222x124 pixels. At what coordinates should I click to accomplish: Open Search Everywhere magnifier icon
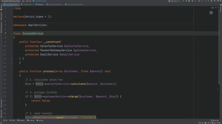tap(220, 1)
